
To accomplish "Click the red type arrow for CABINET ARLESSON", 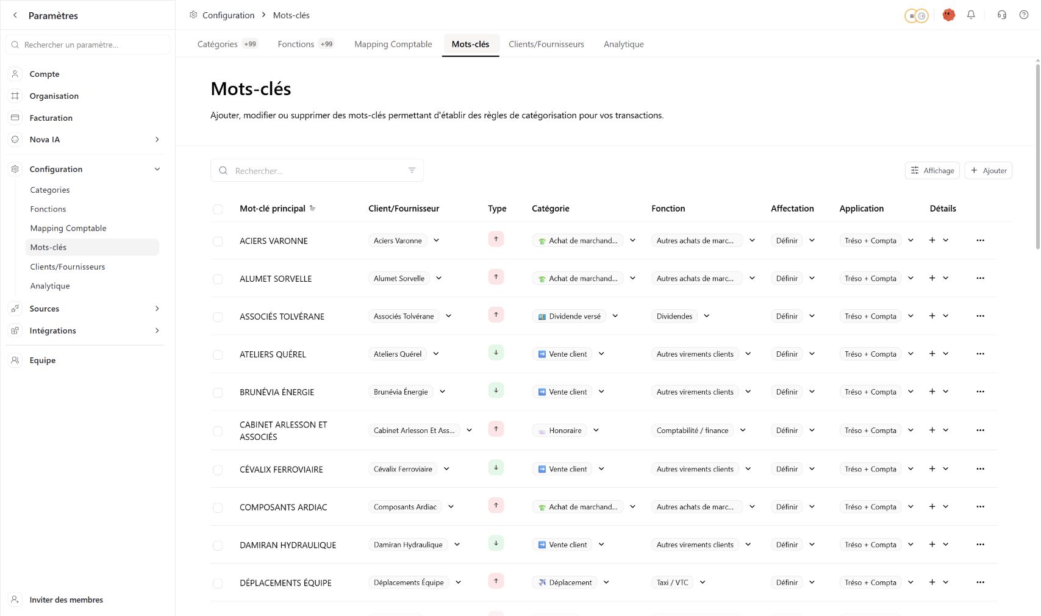I will (x=496, y=429).
